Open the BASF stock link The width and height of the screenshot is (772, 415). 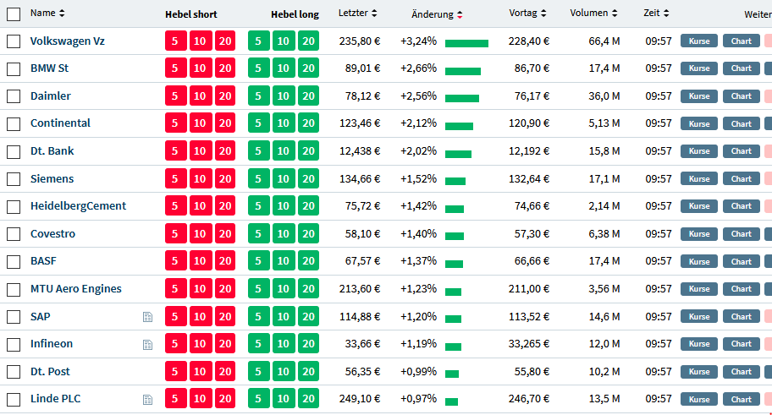[43, 261]
